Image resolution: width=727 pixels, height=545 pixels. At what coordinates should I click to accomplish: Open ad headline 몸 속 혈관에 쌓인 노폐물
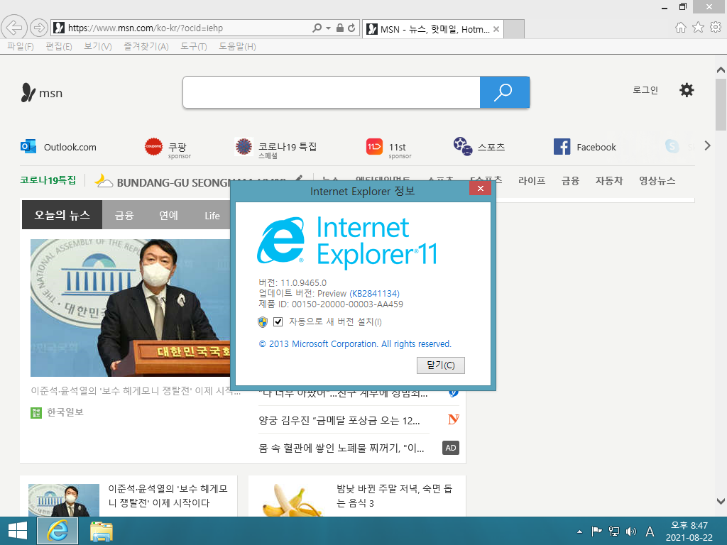pyautogui.click(x=341, y=448)
